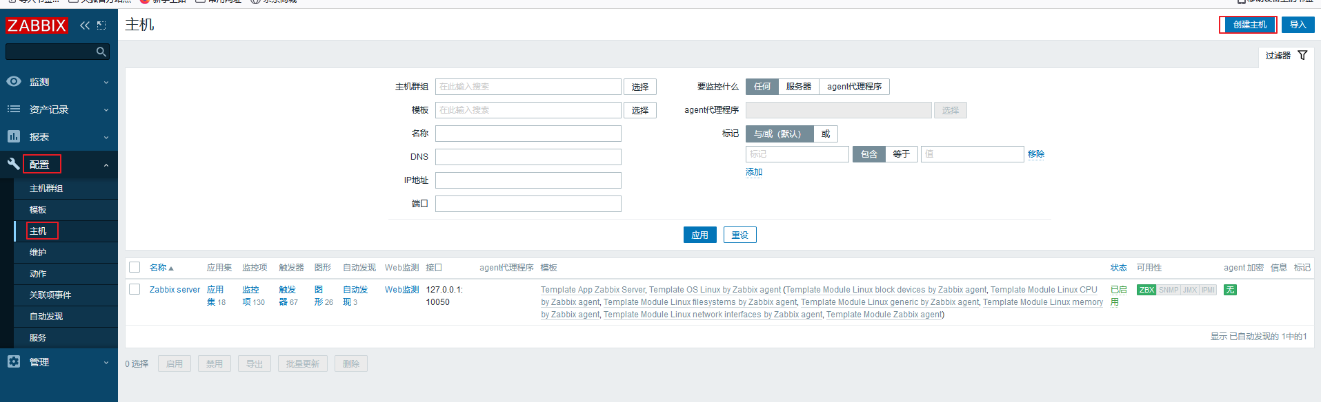
Task: Focus the 名称 filter field
Action: [x=528, y=134]
